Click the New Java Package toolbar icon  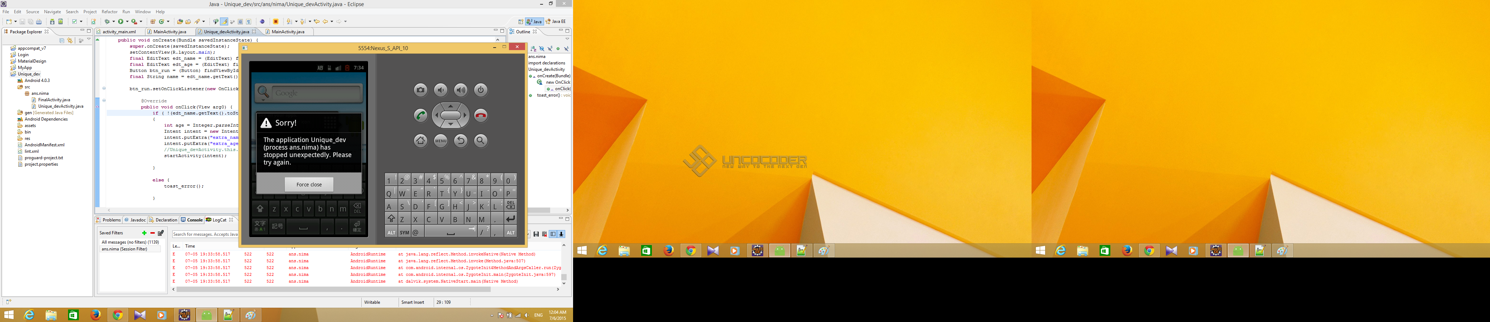[x=153, y=21]
